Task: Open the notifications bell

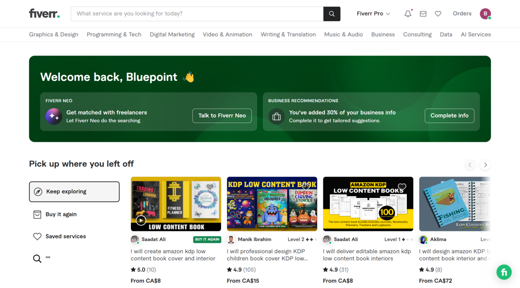Action: [408, 14]
